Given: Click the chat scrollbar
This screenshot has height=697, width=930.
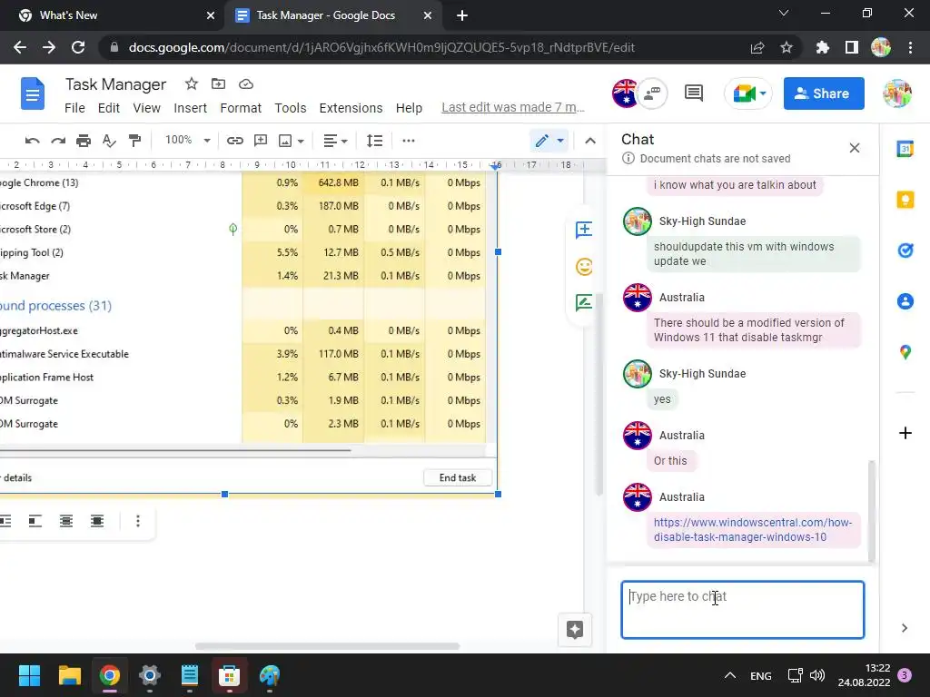Looking at the screenshot, I should (x=871, y=510).
